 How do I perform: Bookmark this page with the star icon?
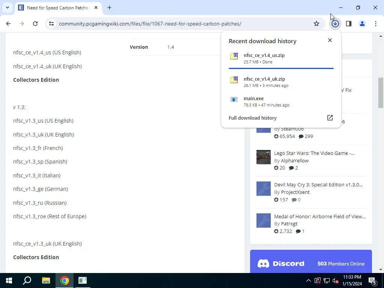[316, 24]
